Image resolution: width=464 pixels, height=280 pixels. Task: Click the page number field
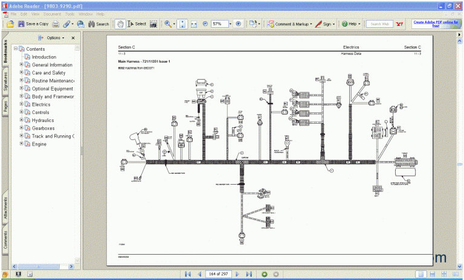[218, 274]
